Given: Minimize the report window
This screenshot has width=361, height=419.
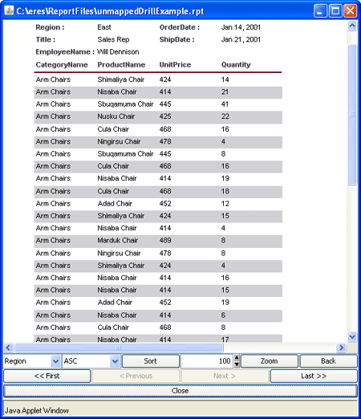Looking at the screenshot, I should pos(320,11).
